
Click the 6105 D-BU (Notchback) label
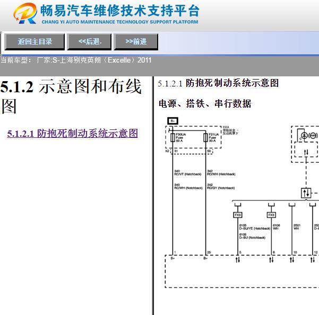tap(252, 236)
